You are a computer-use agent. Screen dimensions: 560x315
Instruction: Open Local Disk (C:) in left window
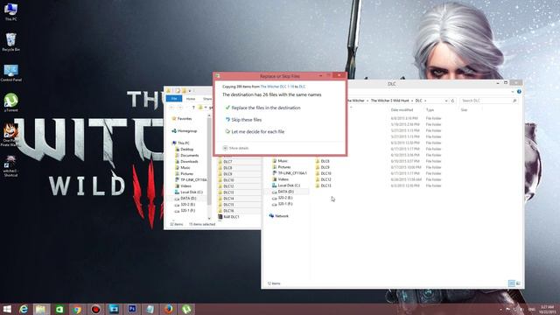pyautogui.click(x=189, y=192)
